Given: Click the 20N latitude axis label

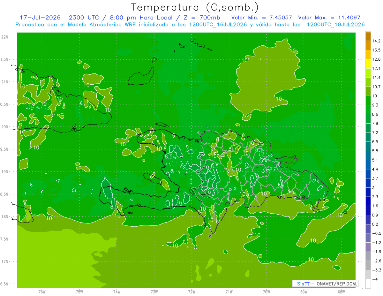Looking at the screenshot, I should 5,127.
